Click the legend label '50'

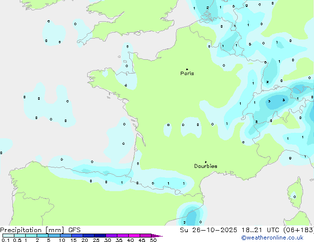coord(153,240)
